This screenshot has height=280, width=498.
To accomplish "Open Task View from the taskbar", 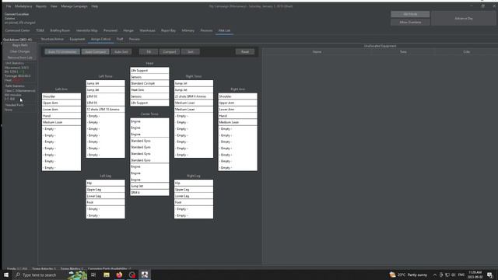I will pyautogui.click(x=93, y=275).
